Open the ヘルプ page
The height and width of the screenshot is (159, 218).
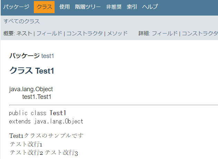tap(150, 7)
